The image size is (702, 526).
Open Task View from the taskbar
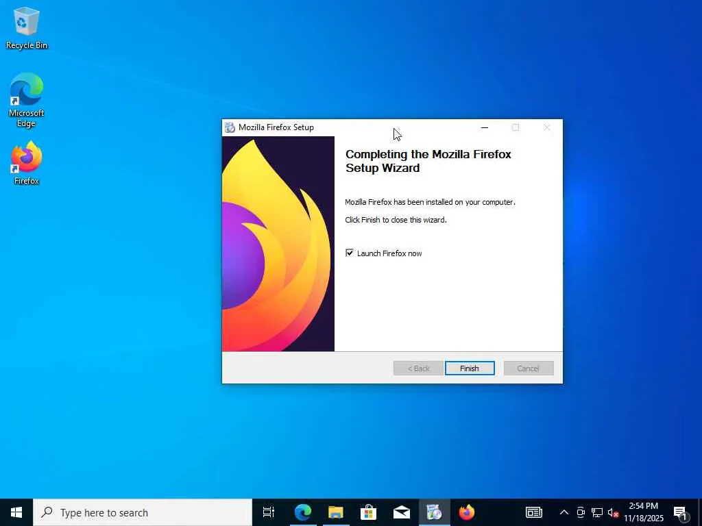coord(268,512)
